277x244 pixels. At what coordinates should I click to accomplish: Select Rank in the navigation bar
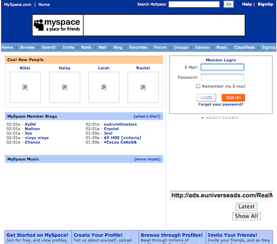(86, 47)
